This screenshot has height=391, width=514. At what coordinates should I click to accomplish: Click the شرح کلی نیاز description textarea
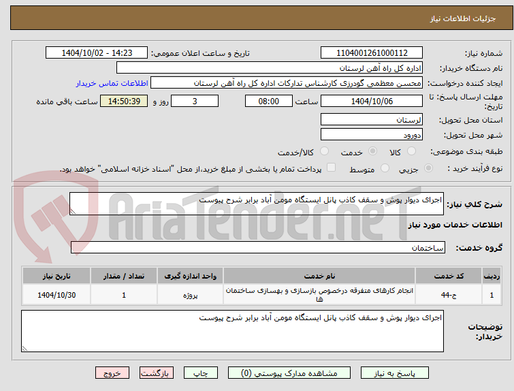(x=257, y=204)
